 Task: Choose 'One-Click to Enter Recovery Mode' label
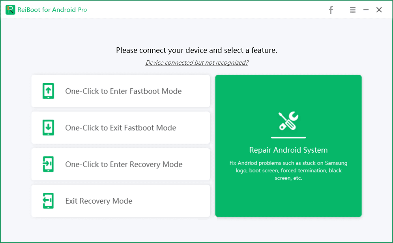coord(124,164)
